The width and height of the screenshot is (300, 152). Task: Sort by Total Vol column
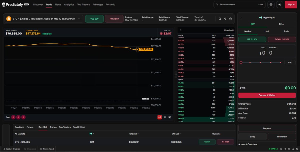pos(134,134)
